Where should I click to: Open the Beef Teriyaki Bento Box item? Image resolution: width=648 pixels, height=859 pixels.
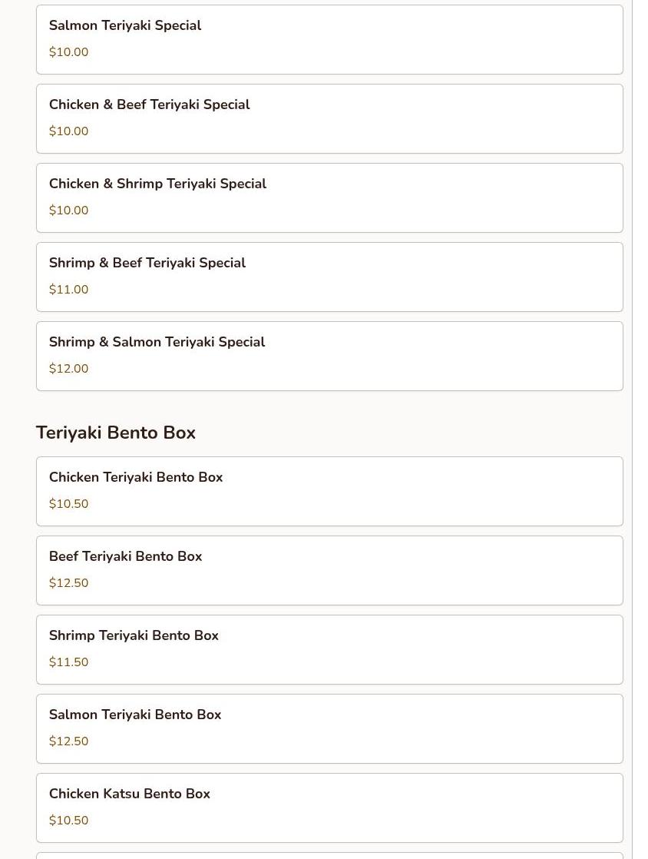point(329,570)
